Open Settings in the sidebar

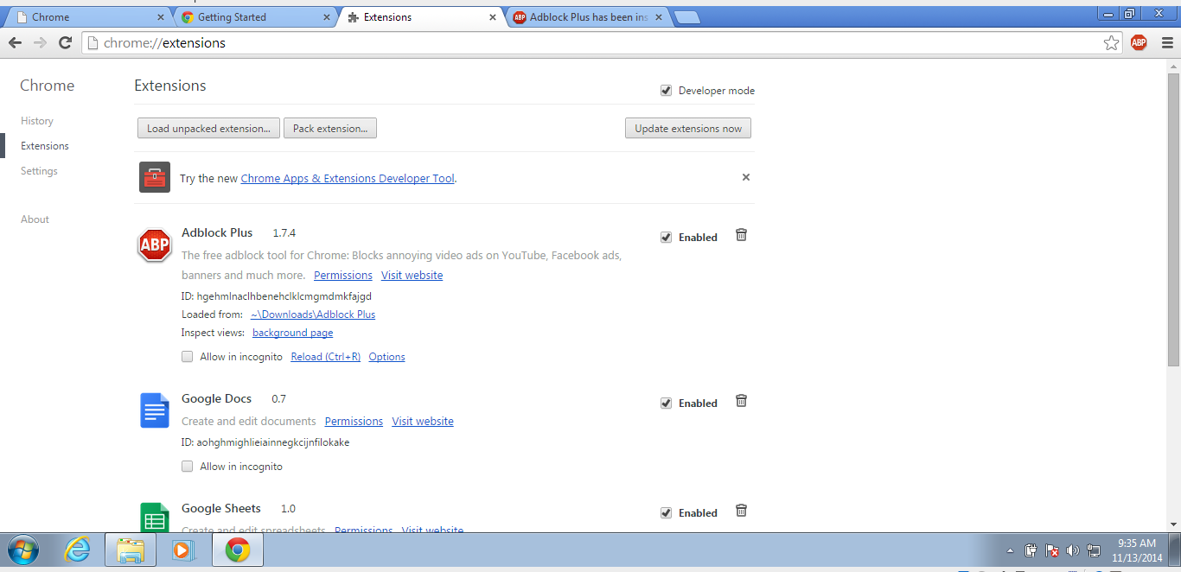[39, 171]
